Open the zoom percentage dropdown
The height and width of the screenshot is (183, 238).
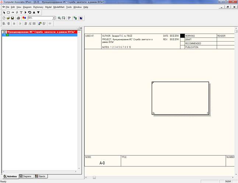54,18
